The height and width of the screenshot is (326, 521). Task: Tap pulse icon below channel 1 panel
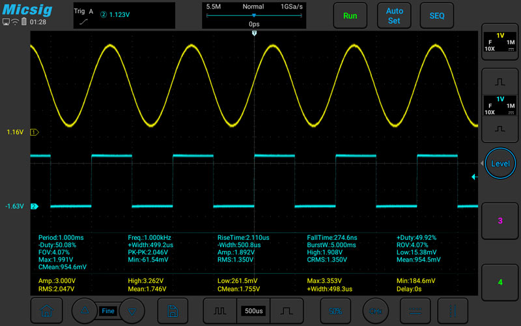500,82
